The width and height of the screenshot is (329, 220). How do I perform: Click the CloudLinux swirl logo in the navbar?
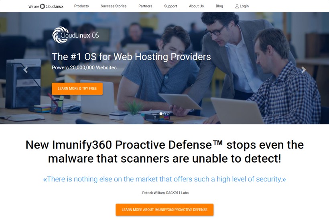tap(43, 6)
